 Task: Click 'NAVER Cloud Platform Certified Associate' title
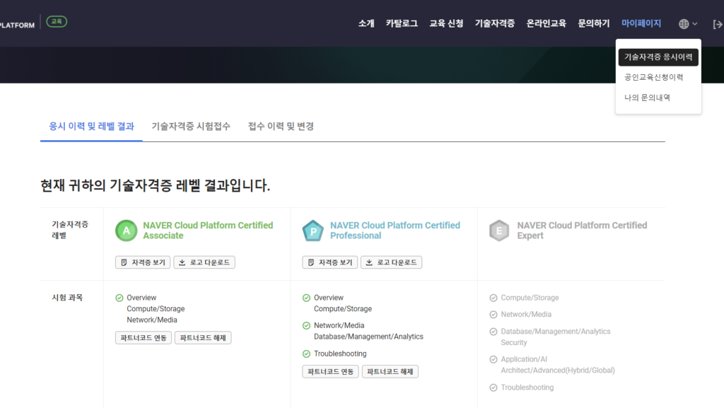click(208, 231)
